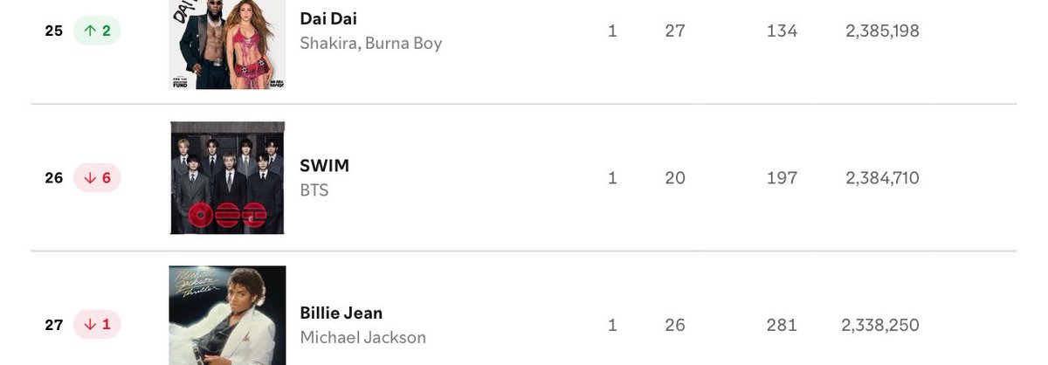1048x365 pixels.
Task: Visit the BTS artist link
Action: tap(314, 189)
